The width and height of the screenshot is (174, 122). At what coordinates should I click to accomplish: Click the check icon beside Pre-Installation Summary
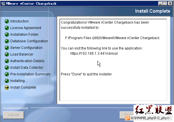click(x=7, y=74)
